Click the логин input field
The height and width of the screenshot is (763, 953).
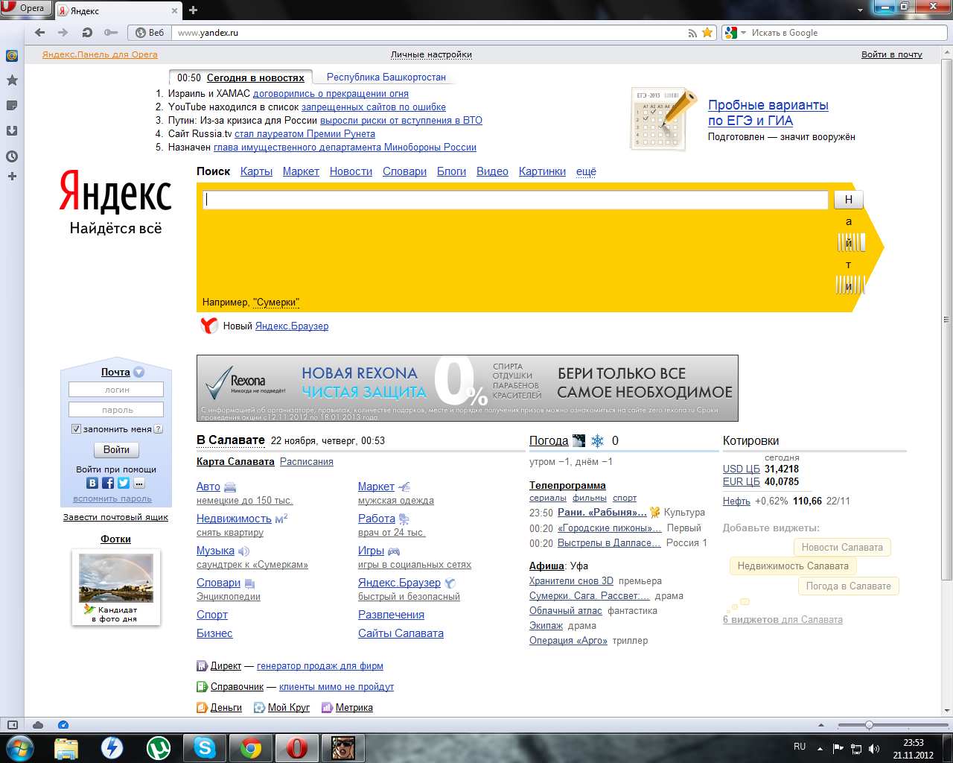[116, 390]
